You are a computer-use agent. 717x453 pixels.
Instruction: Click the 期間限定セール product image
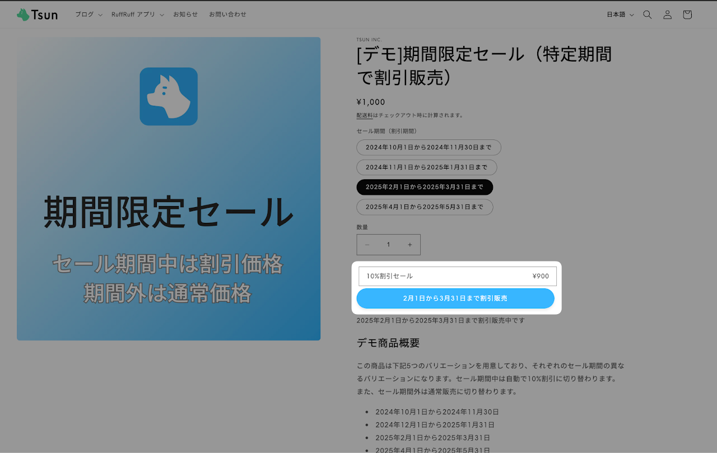tap(169, 189)
